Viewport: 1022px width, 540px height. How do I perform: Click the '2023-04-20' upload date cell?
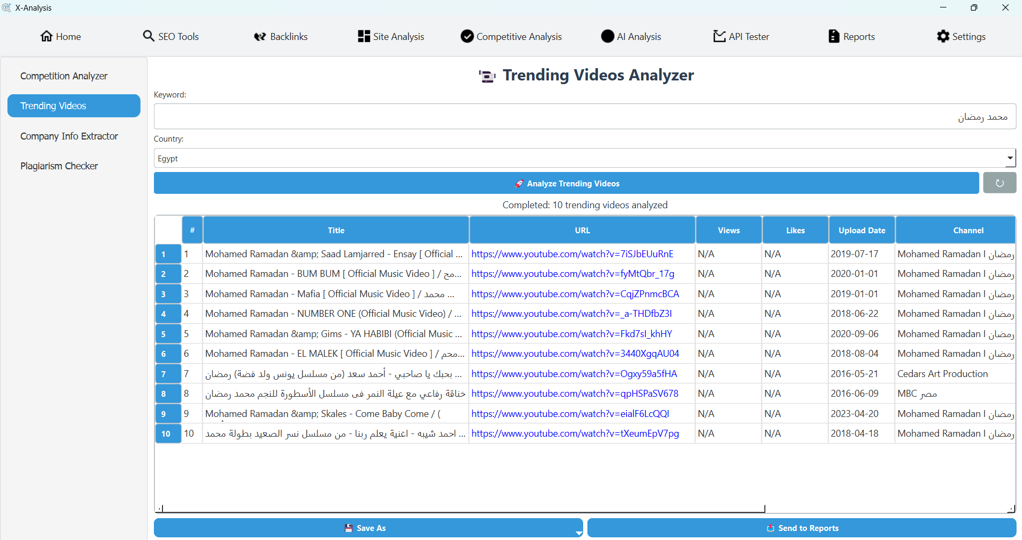coord(862,414)
